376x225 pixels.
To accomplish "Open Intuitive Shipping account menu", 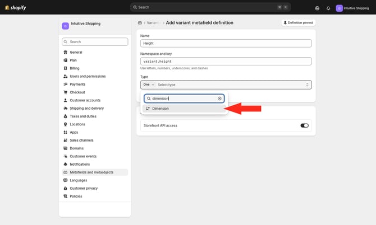I will (x=352, y=8).
